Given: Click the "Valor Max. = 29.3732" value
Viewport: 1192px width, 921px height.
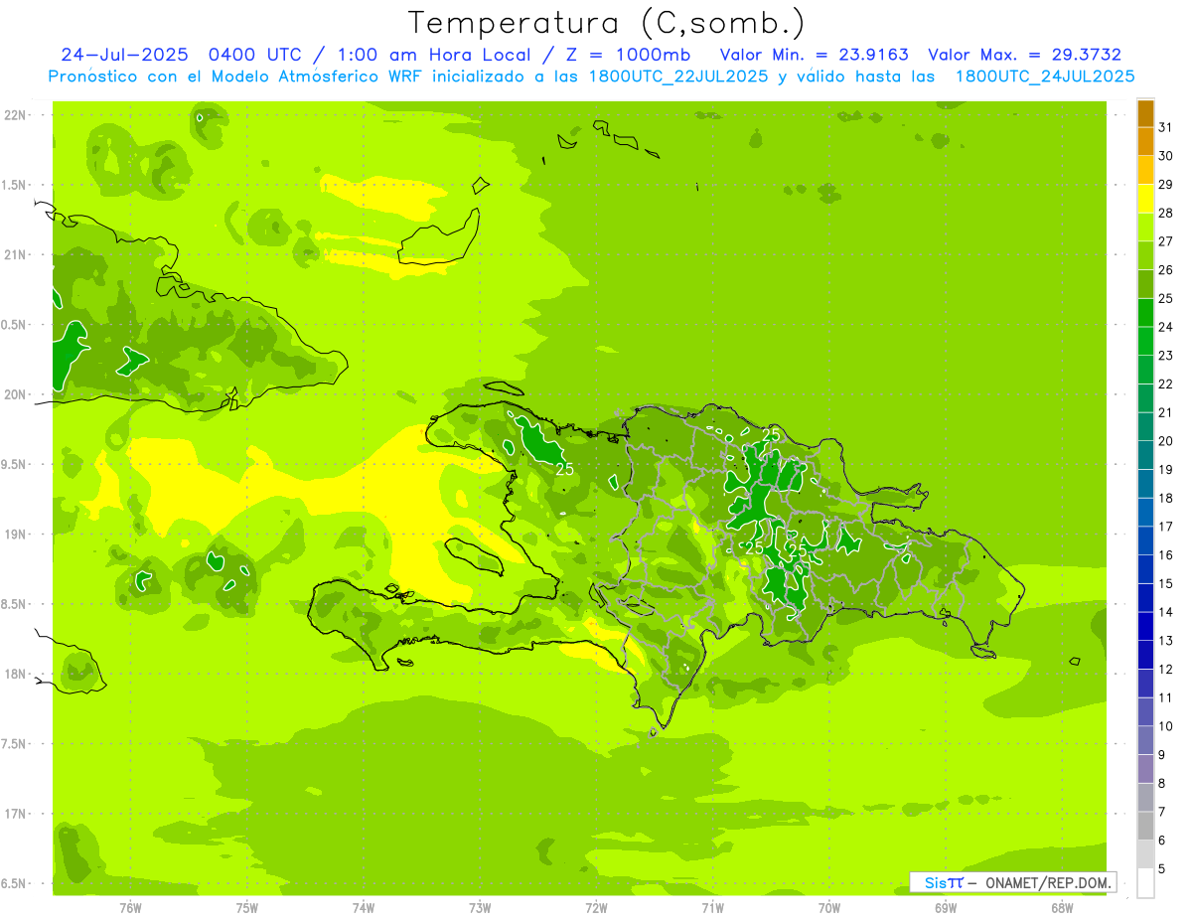Looking at the screenshot, I should (x=1024, y=55).
